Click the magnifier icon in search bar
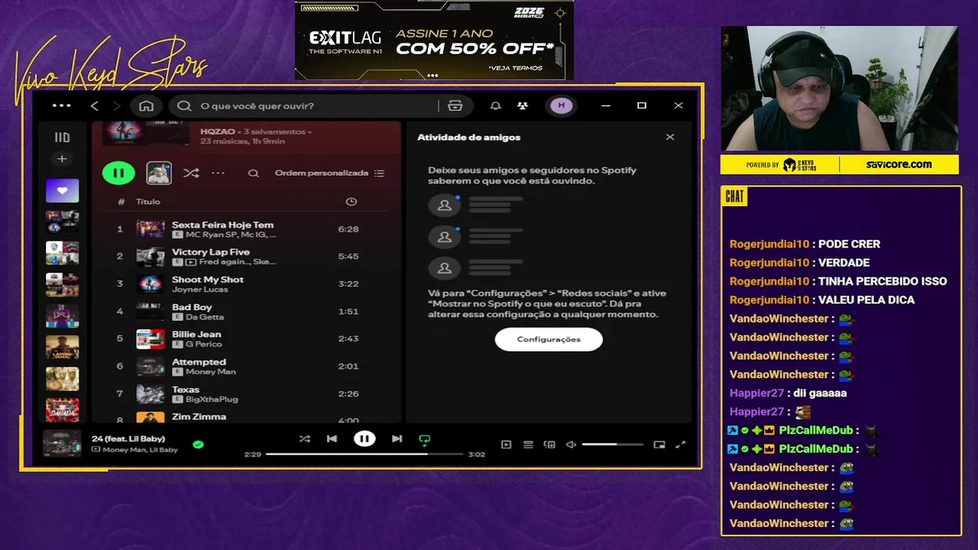This screenshot has width=978, height=550. [184, 106]
